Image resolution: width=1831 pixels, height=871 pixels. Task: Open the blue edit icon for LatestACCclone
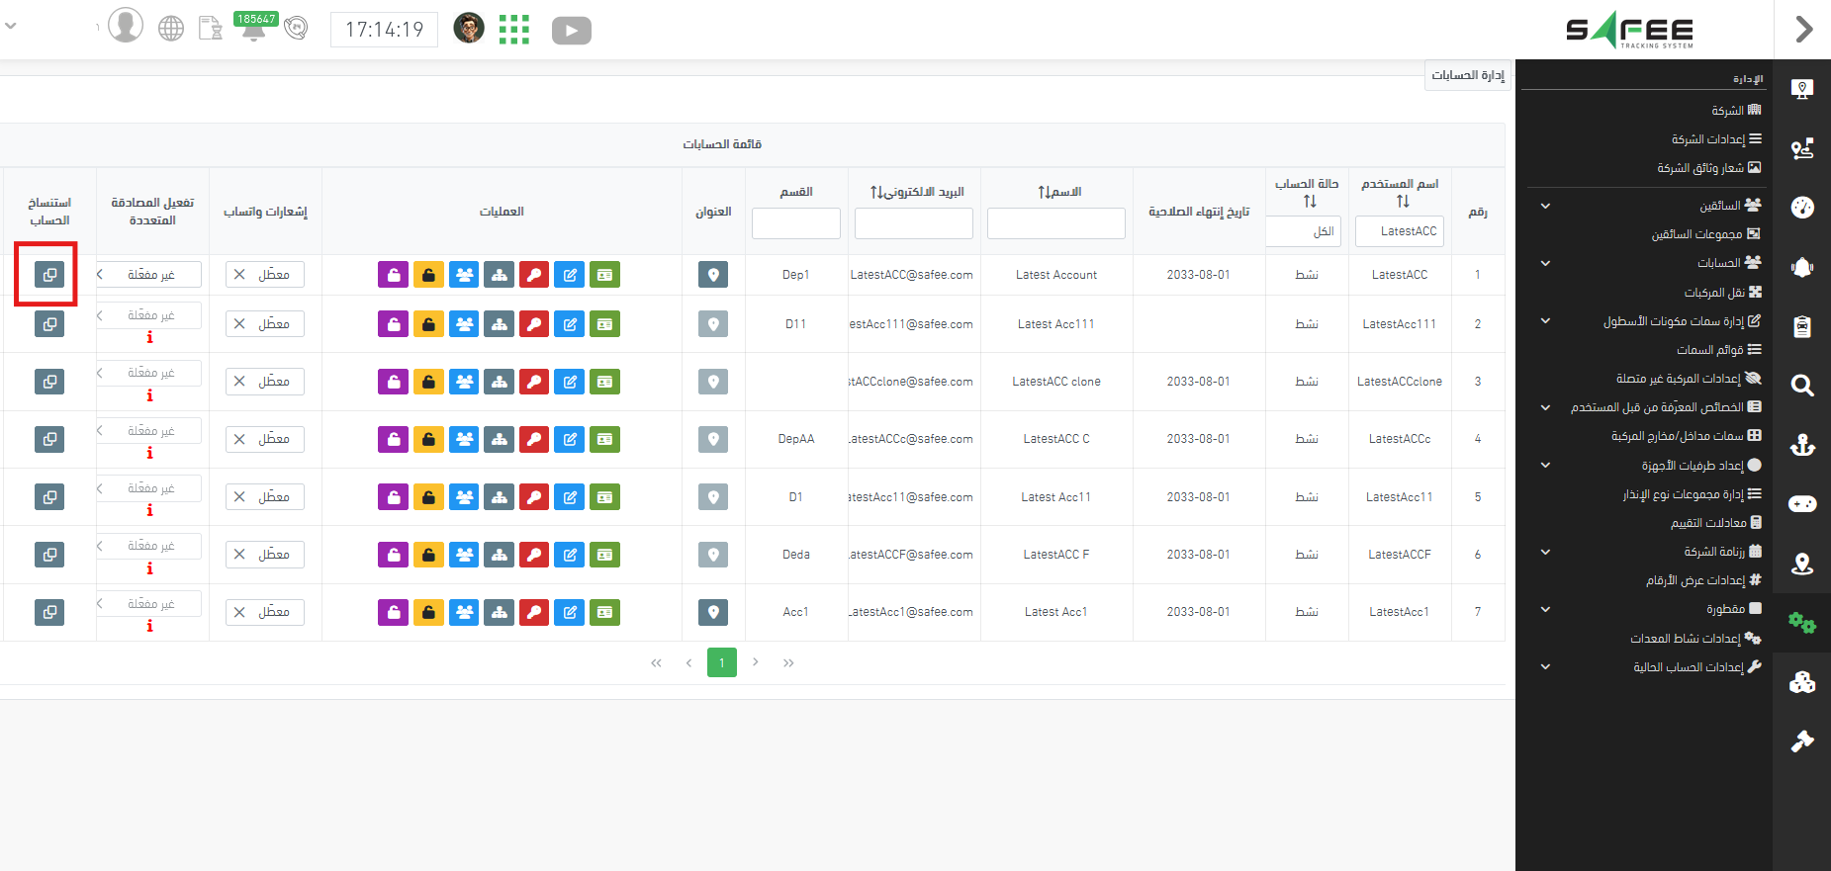point(570,382)
